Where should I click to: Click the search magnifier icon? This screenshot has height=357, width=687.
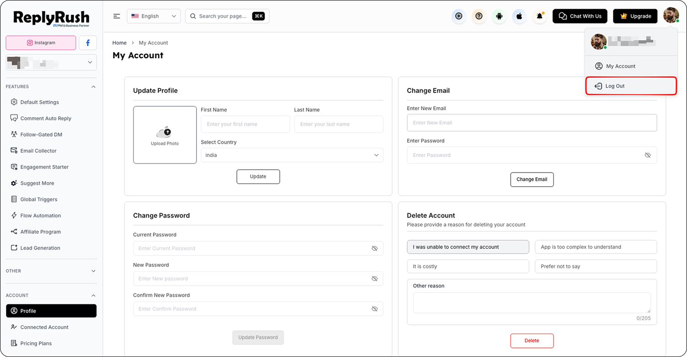coord(193,16)
